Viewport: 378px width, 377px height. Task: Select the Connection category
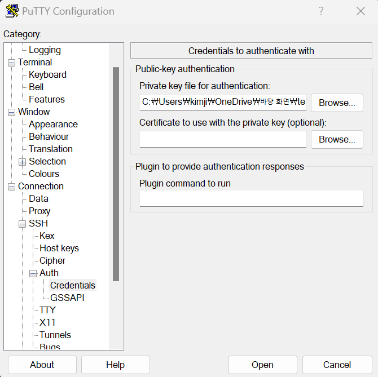click(x=41, y=187)
